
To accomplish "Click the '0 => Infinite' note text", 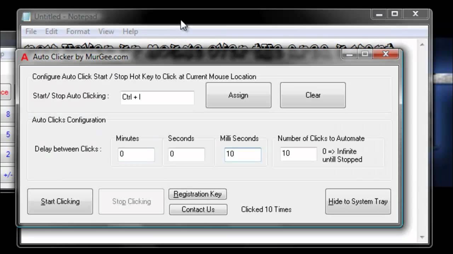I will click(x=339, y=151).
